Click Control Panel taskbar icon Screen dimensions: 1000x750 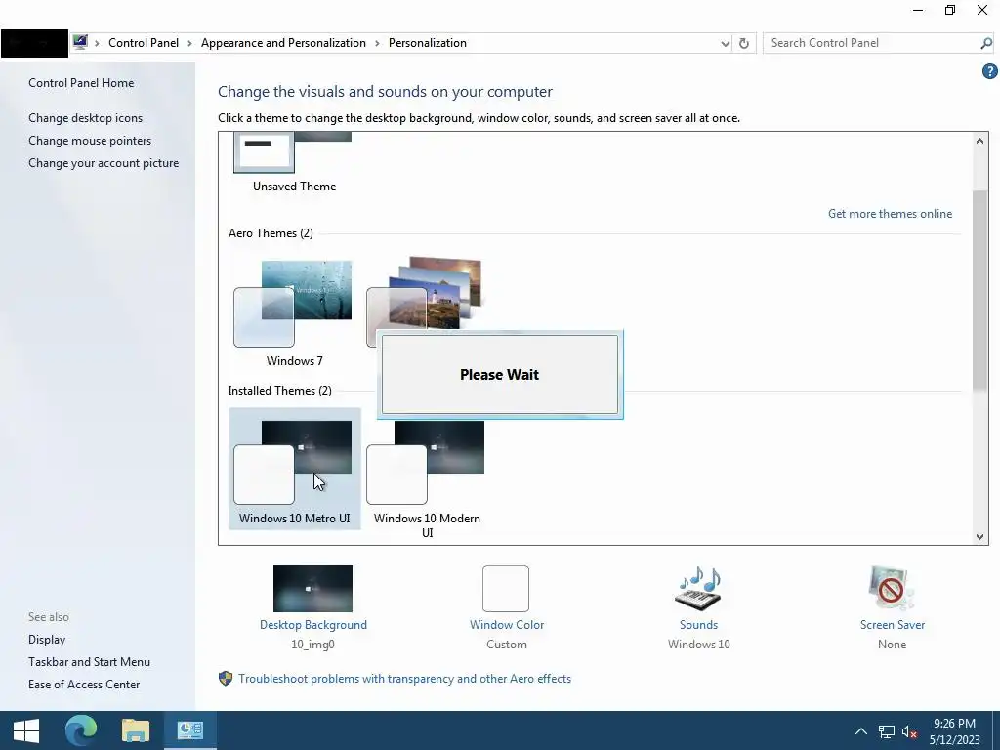[x=190, y=730]
